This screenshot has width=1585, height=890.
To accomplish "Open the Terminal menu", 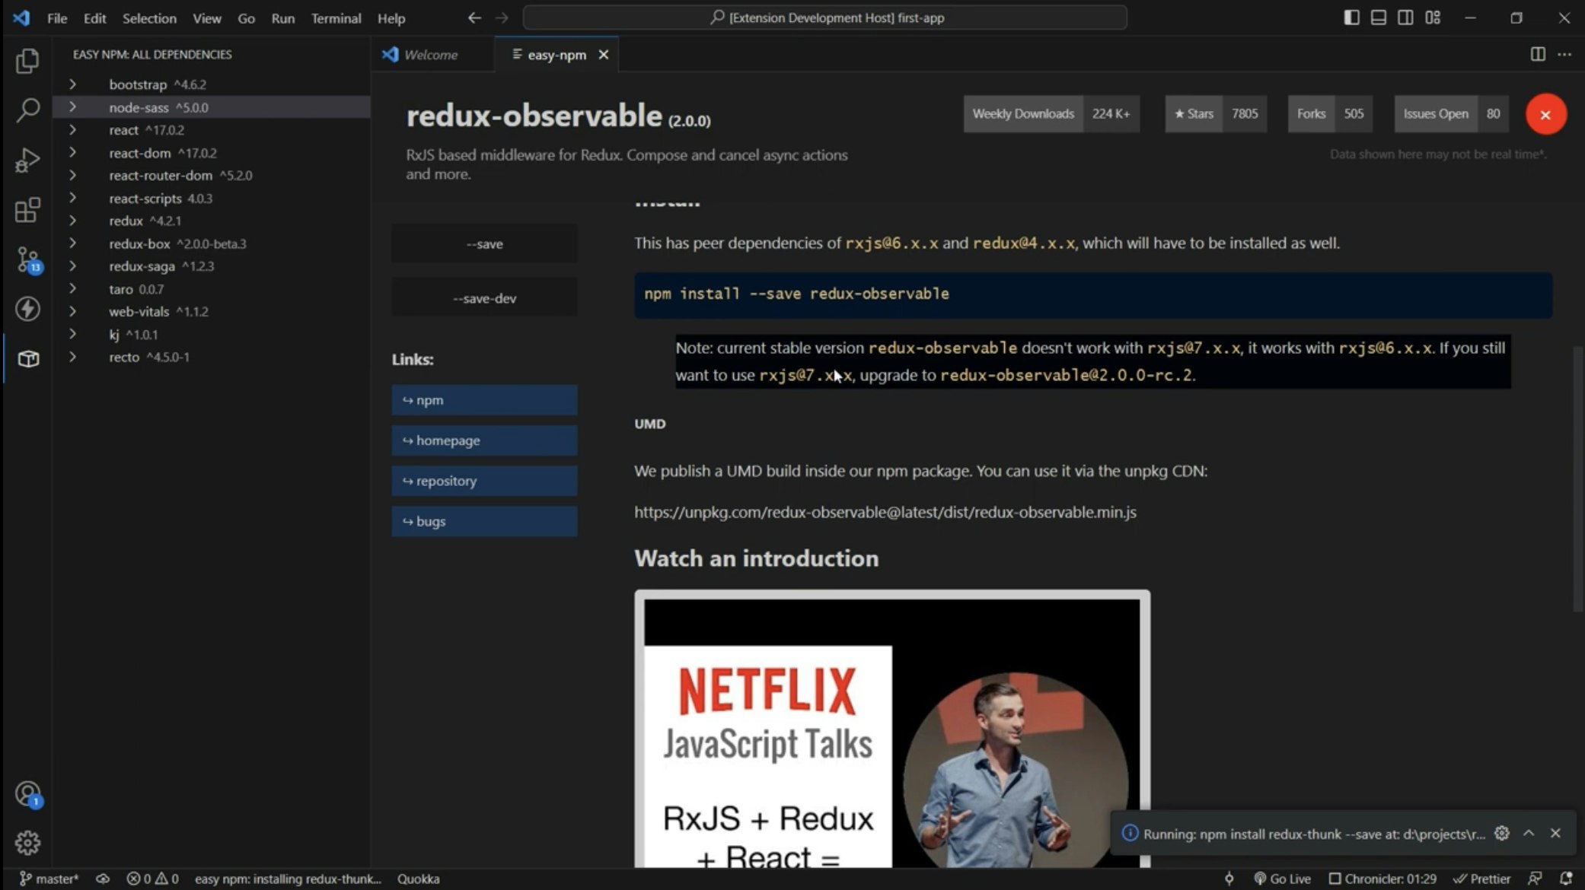I will (x=336, y=17).
